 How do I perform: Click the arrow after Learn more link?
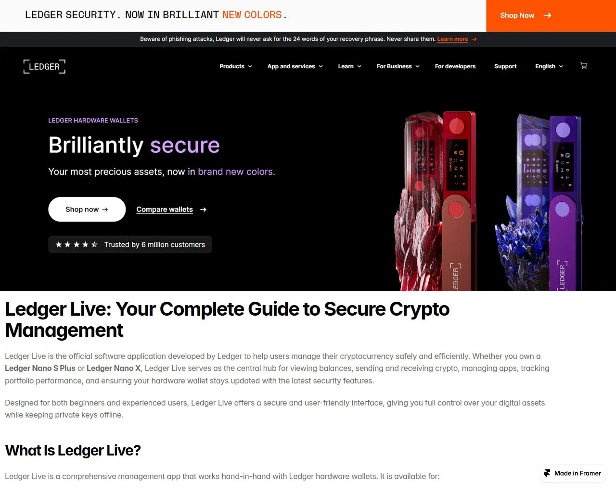pyautogui.click(x=474, y=39)
